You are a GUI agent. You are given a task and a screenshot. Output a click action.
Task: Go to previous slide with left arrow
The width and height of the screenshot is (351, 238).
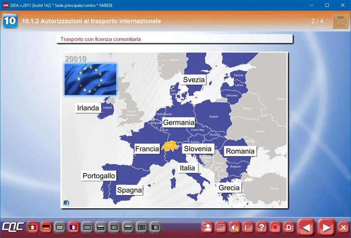pyautogui.click(x=307, y=227)
